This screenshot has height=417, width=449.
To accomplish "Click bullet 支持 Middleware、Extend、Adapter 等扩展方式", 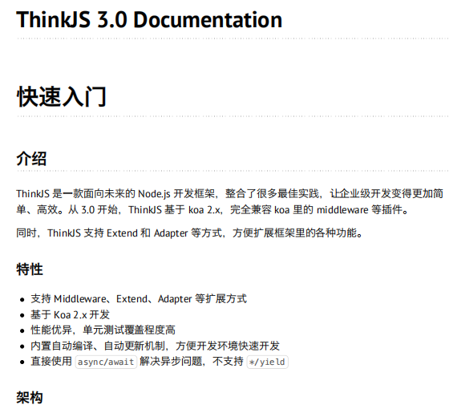I will point(139,298).
